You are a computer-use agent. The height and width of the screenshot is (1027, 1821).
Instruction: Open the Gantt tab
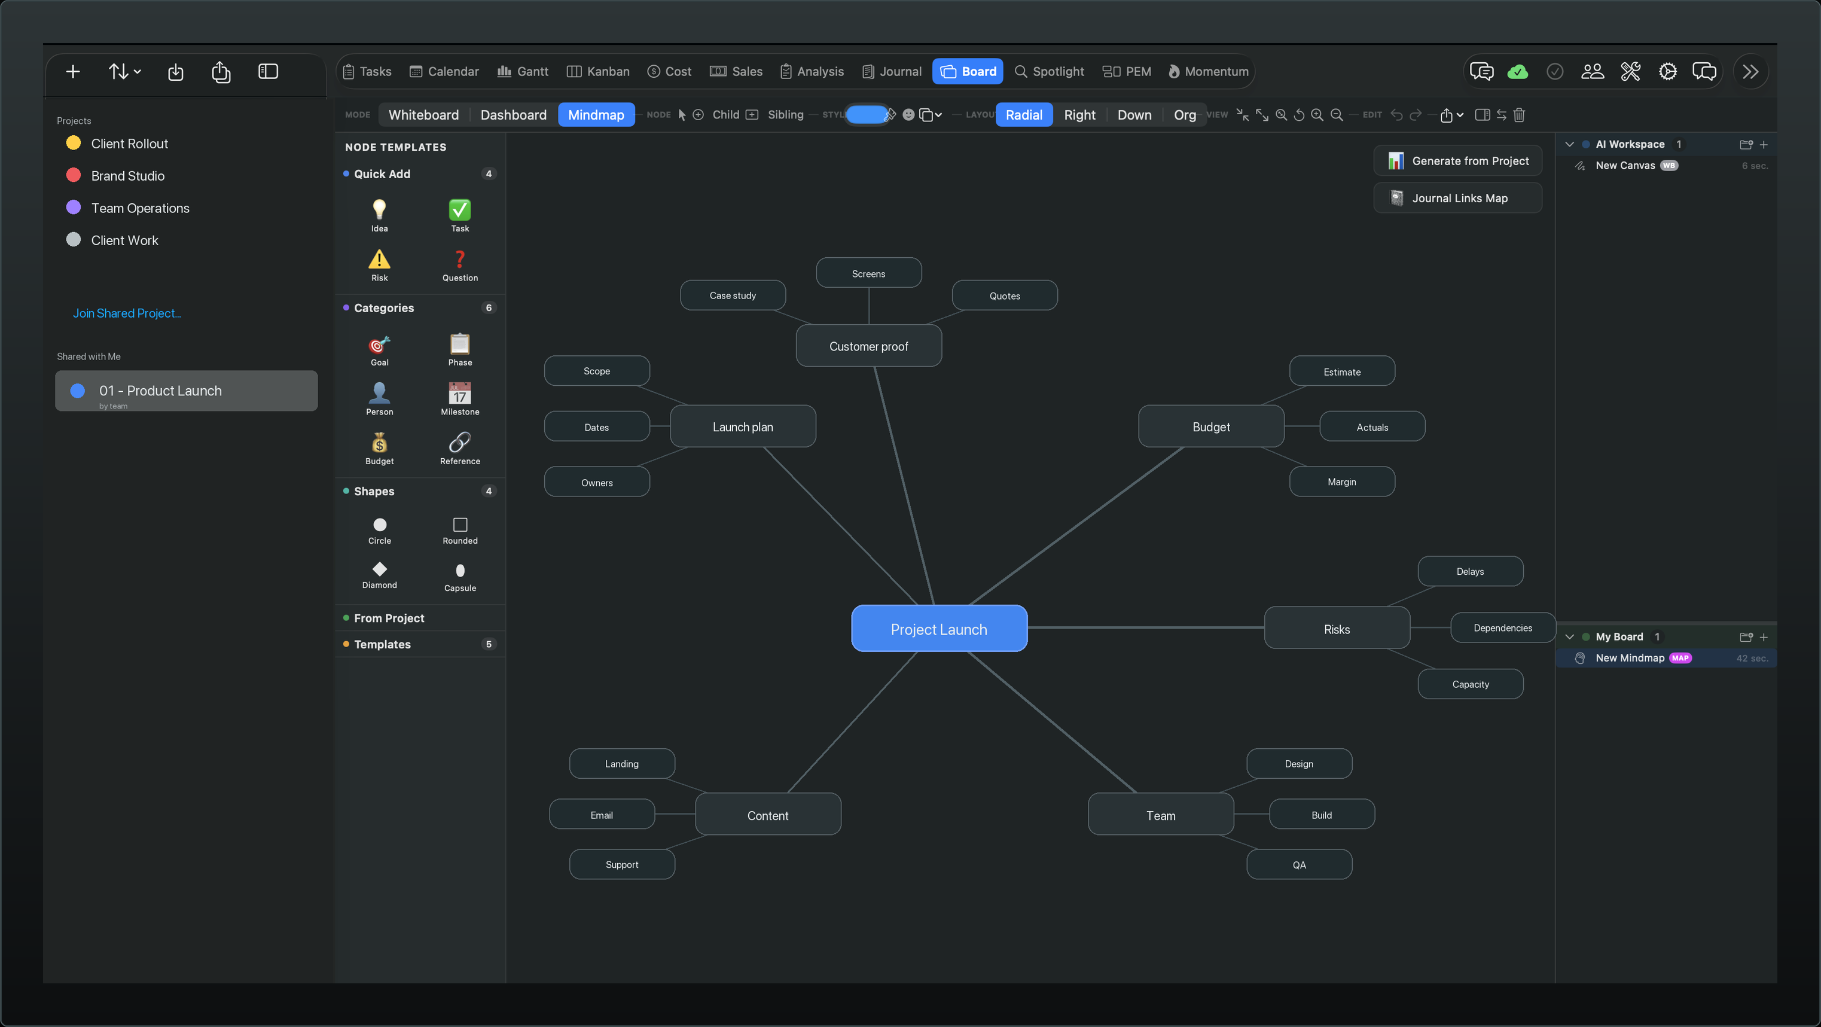click(523, 71)
